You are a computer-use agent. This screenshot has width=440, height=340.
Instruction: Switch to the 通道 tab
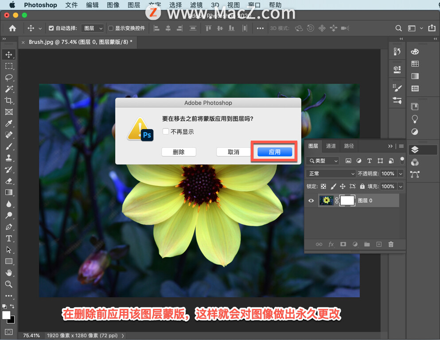click(331, 146)
